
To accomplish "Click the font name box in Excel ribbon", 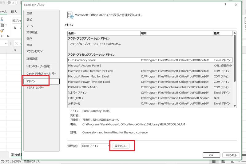I will (17, 21).
